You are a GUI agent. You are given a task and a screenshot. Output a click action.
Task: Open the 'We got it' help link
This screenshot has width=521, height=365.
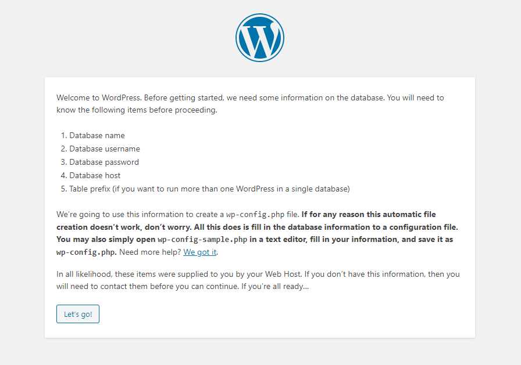pyautogui.click(x=200, y=252)
